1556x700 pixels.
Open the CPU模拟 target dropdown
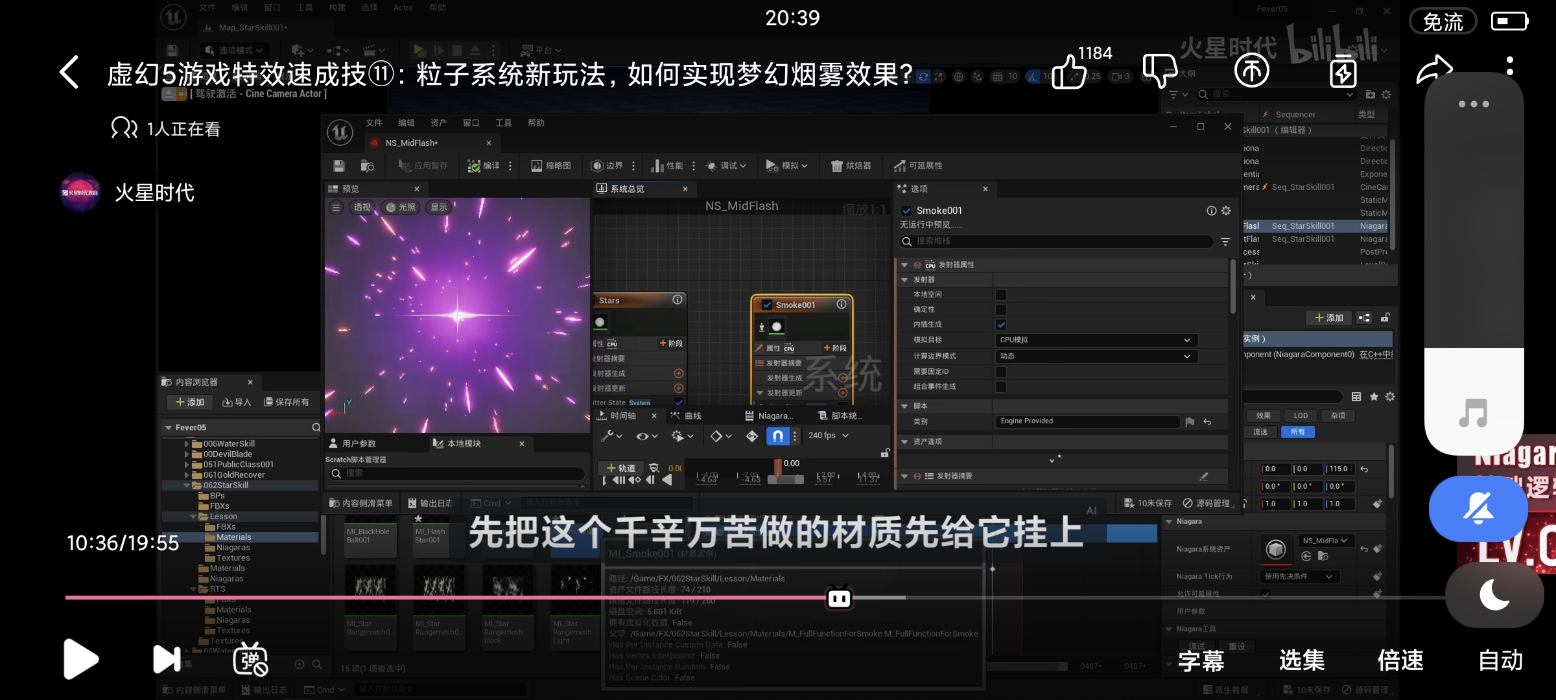[x=1095, y=340]
